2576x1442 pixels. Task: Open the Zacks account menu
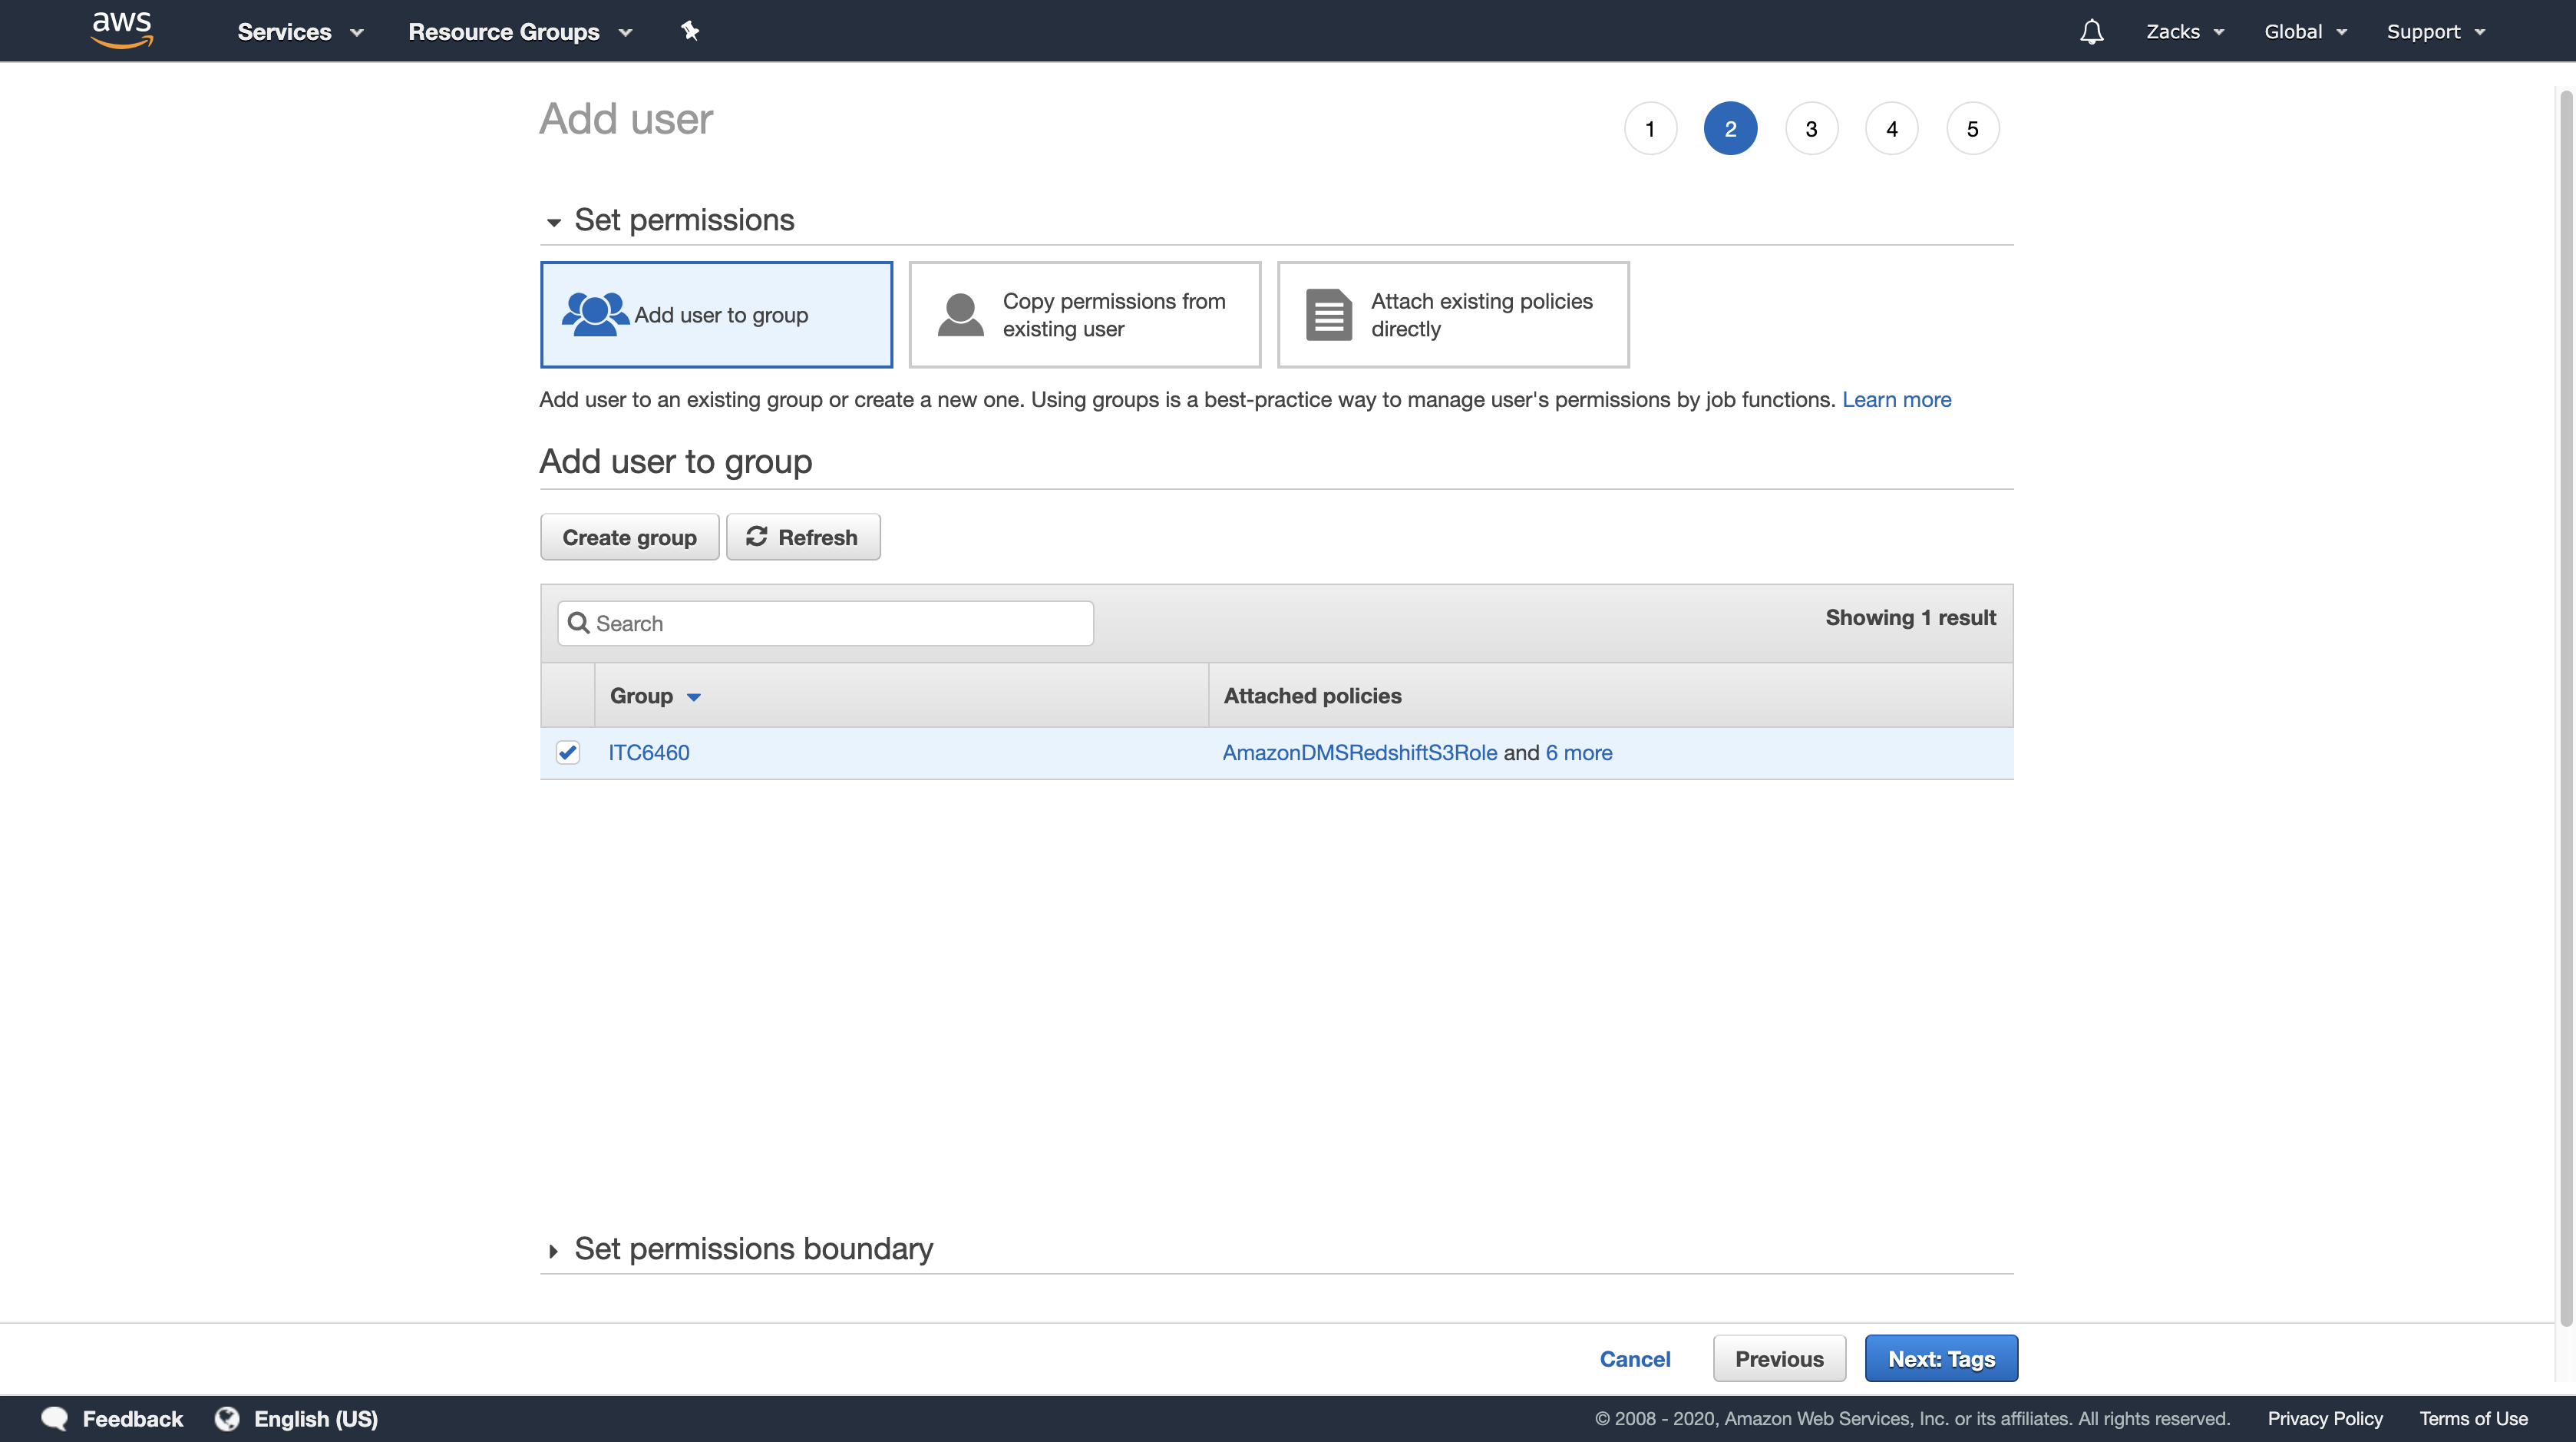(x=2184, y=32)
